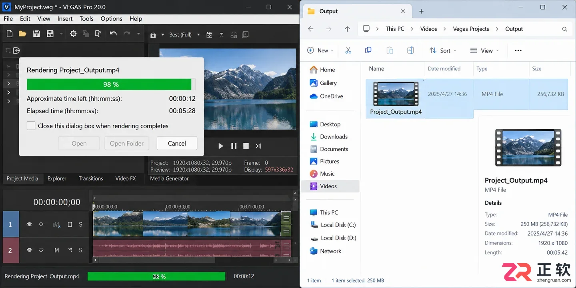This screenshot has height=288, width=576.
Task: Open a project with the folder icon
Action: (23, 34)
